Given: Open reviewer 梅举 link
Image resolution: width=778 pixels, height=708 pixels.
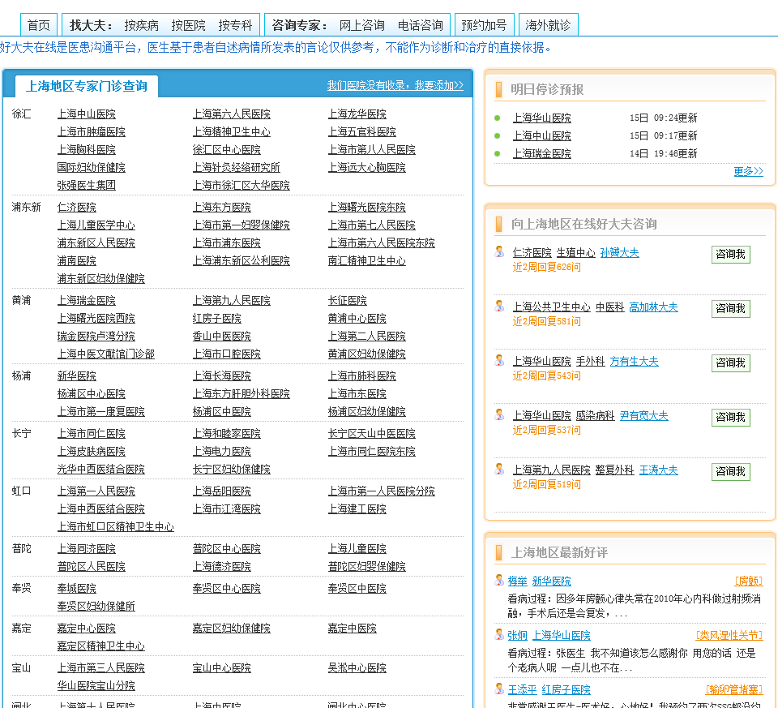Looking at the screenshot, I should [x=518, y=581].
